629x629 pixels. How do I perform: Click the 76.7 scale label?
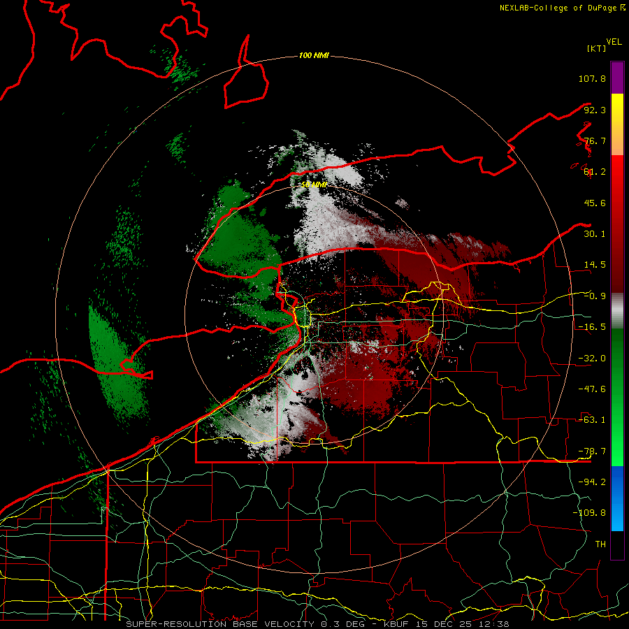pos(595,140)
